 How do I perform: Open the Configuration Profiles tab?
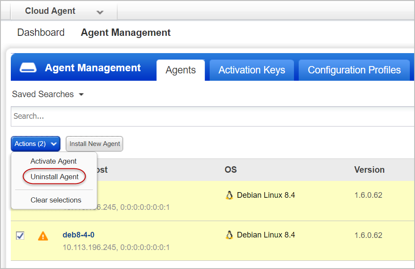point(354,70)
